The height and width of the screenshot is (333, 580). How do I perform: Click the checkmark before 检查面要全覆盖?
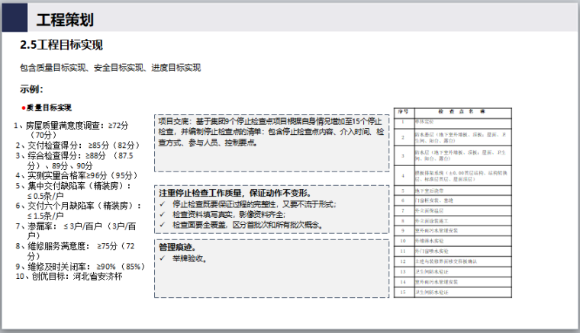pyautogui.click(x=164, y=225)
